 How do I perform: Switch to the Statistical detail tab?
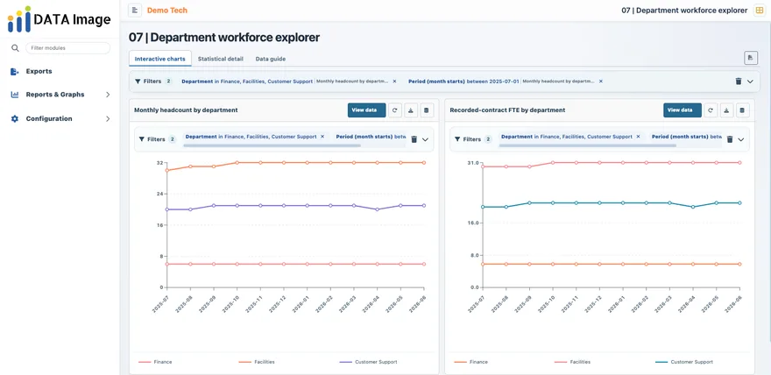220,59
